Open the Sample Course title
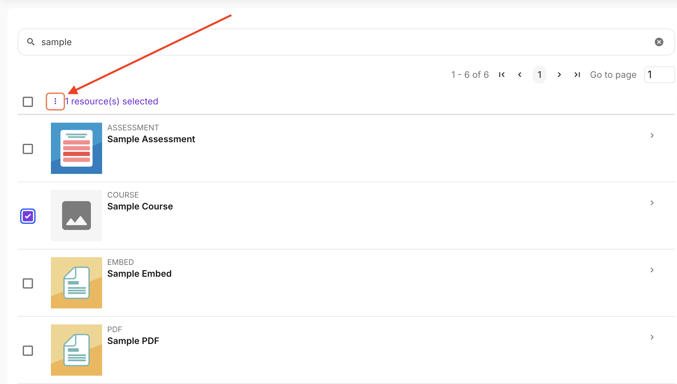 point(140,206)
